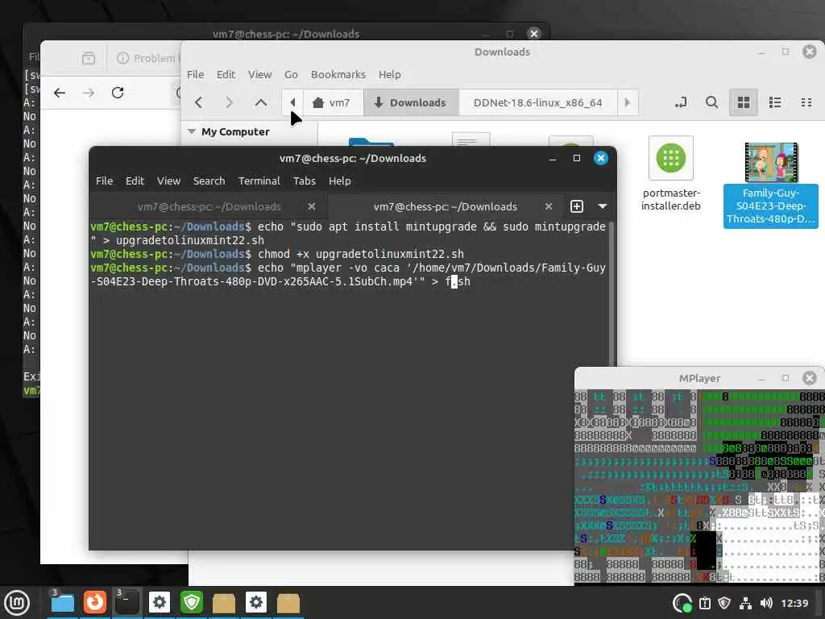Open the second package box taskbar icon
The width and height of the screenshot is (825, 619).
(x=288, y=603)
